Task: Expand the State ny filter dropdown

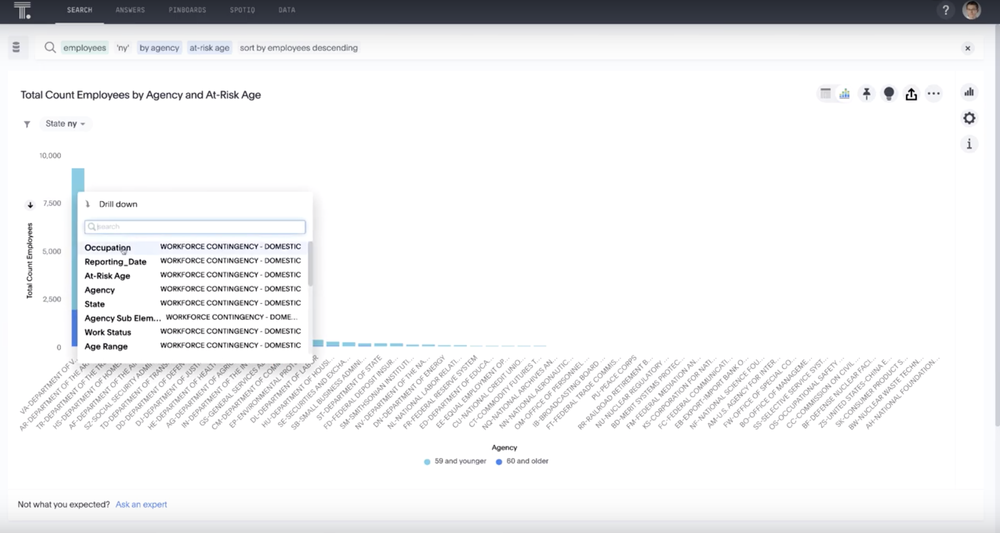Action: (x=66, y=124)
